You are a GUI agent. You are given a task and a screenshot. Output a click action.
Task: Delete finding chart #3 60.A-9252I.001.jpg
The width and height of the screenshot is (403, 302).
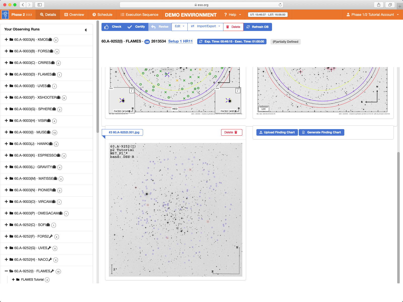click(x=231, y=132)
